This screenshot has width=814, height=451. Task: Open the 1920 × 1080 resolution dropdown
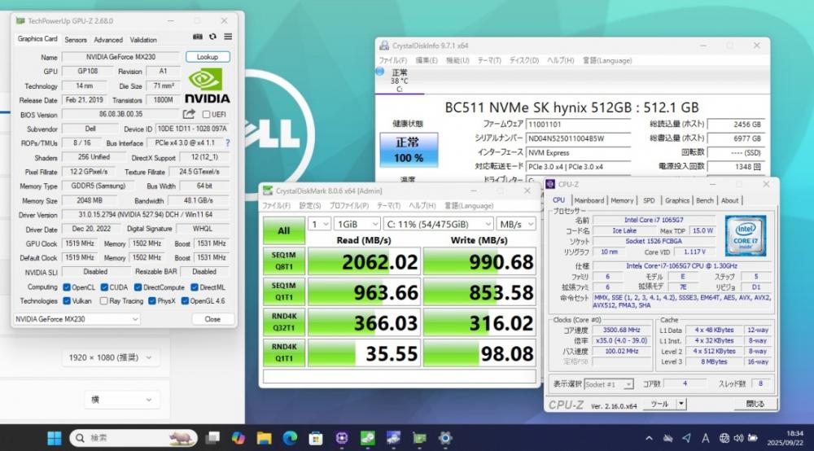[x=110, y=357]
